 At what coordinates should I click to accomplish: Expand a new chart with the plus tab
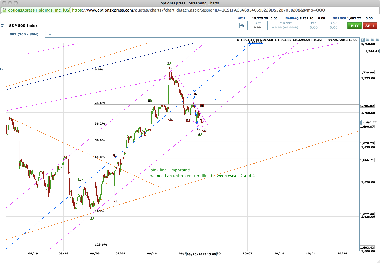pos(50,35)
